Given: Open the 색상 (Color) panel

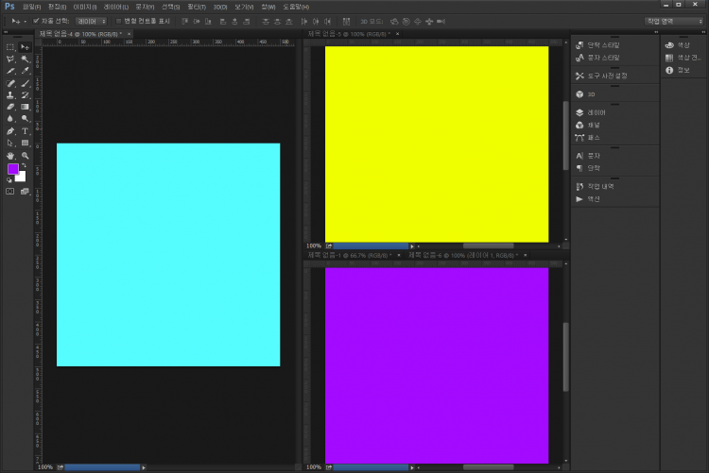Looking at the screenshot, I should click(x=677, y=44).
